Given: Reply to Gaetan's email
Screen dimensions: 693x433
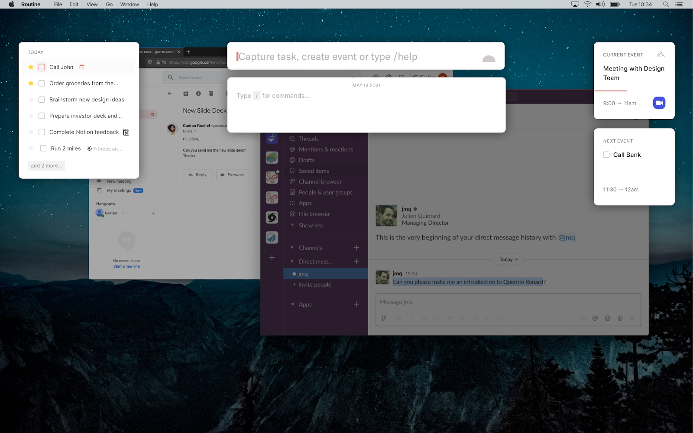Looking at the screenshot, I should (x=198, y=175).
